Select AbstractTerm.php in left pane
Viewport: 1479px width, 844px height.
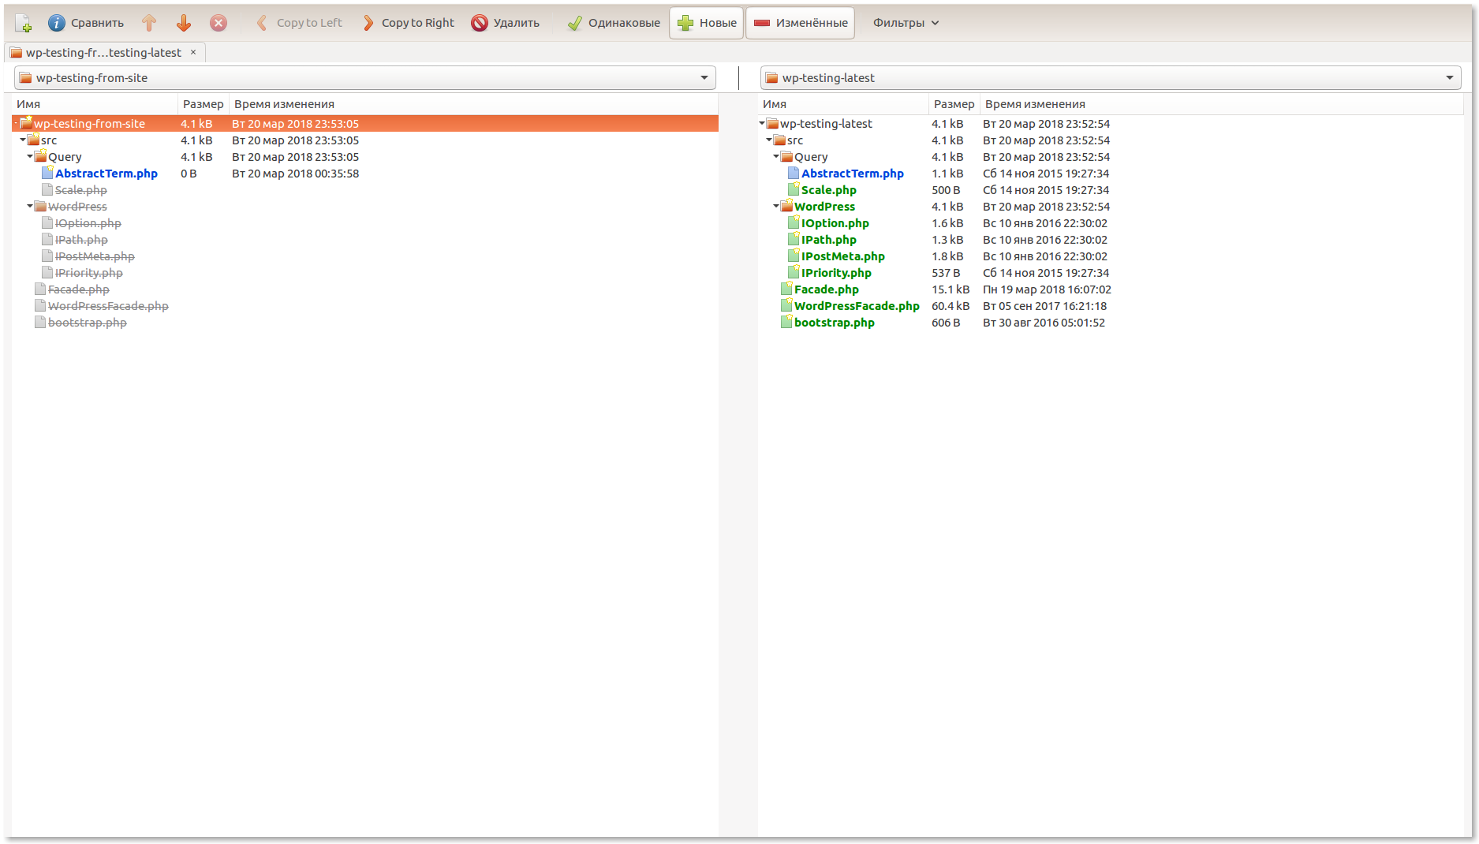(106, 174)
